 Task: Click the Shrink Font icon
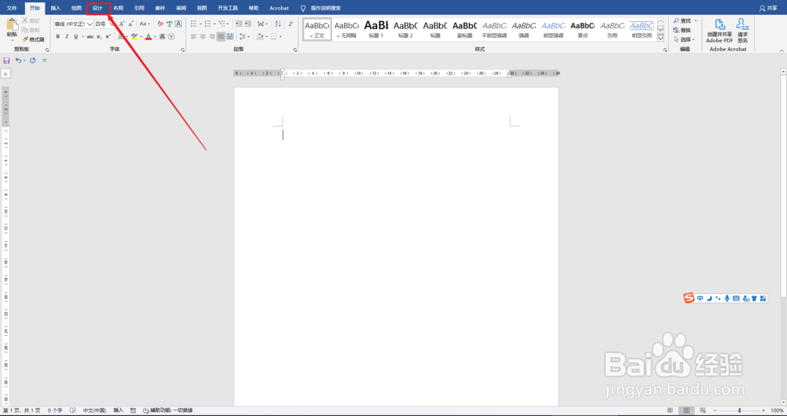[131, 24]
